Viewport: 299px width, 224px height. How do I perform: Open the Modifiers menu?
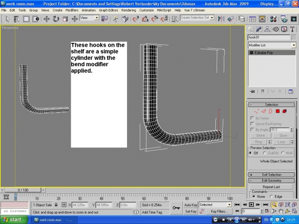pos(72,10)
